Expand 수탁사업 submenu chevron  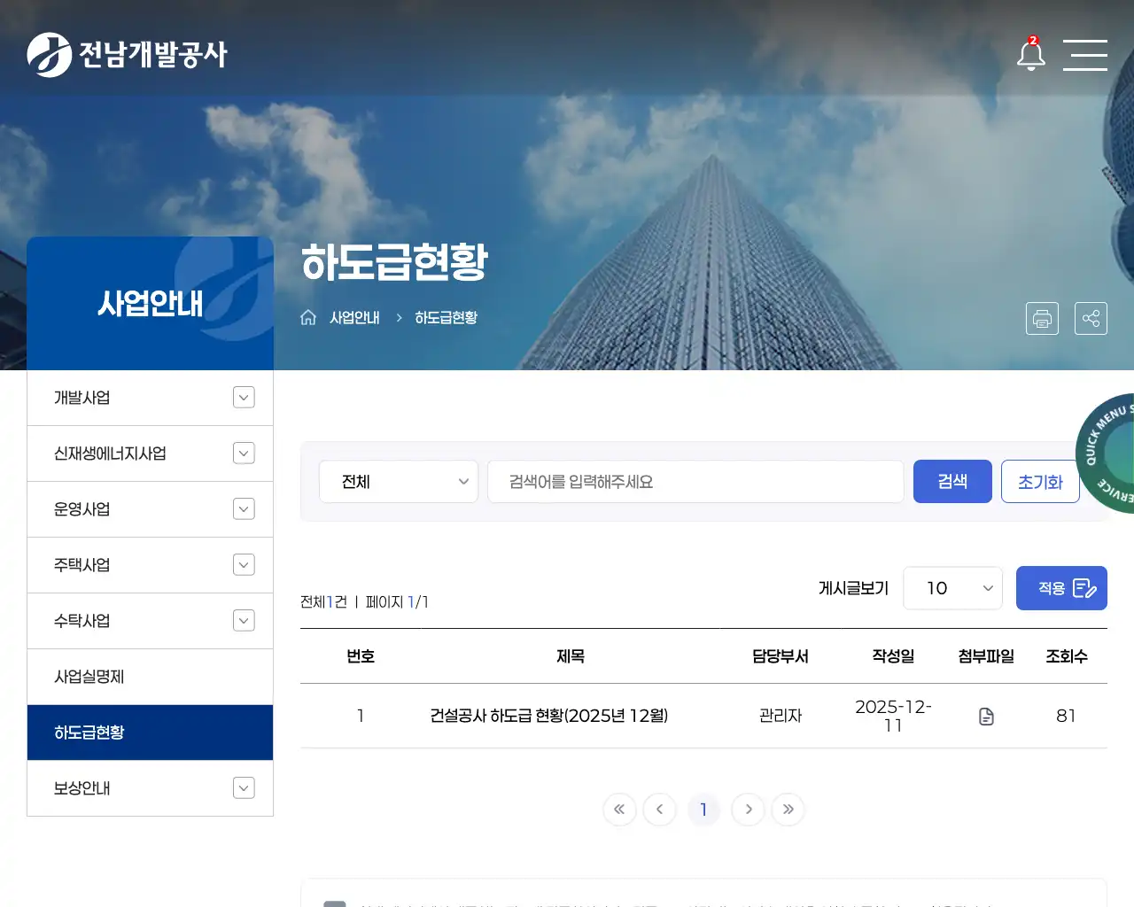pos(244,621)
